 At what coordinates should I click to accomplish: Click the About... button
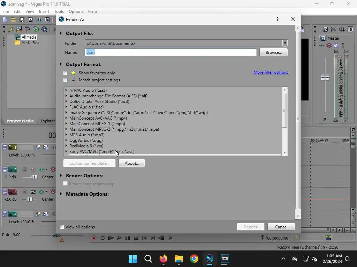coord(131,163)
